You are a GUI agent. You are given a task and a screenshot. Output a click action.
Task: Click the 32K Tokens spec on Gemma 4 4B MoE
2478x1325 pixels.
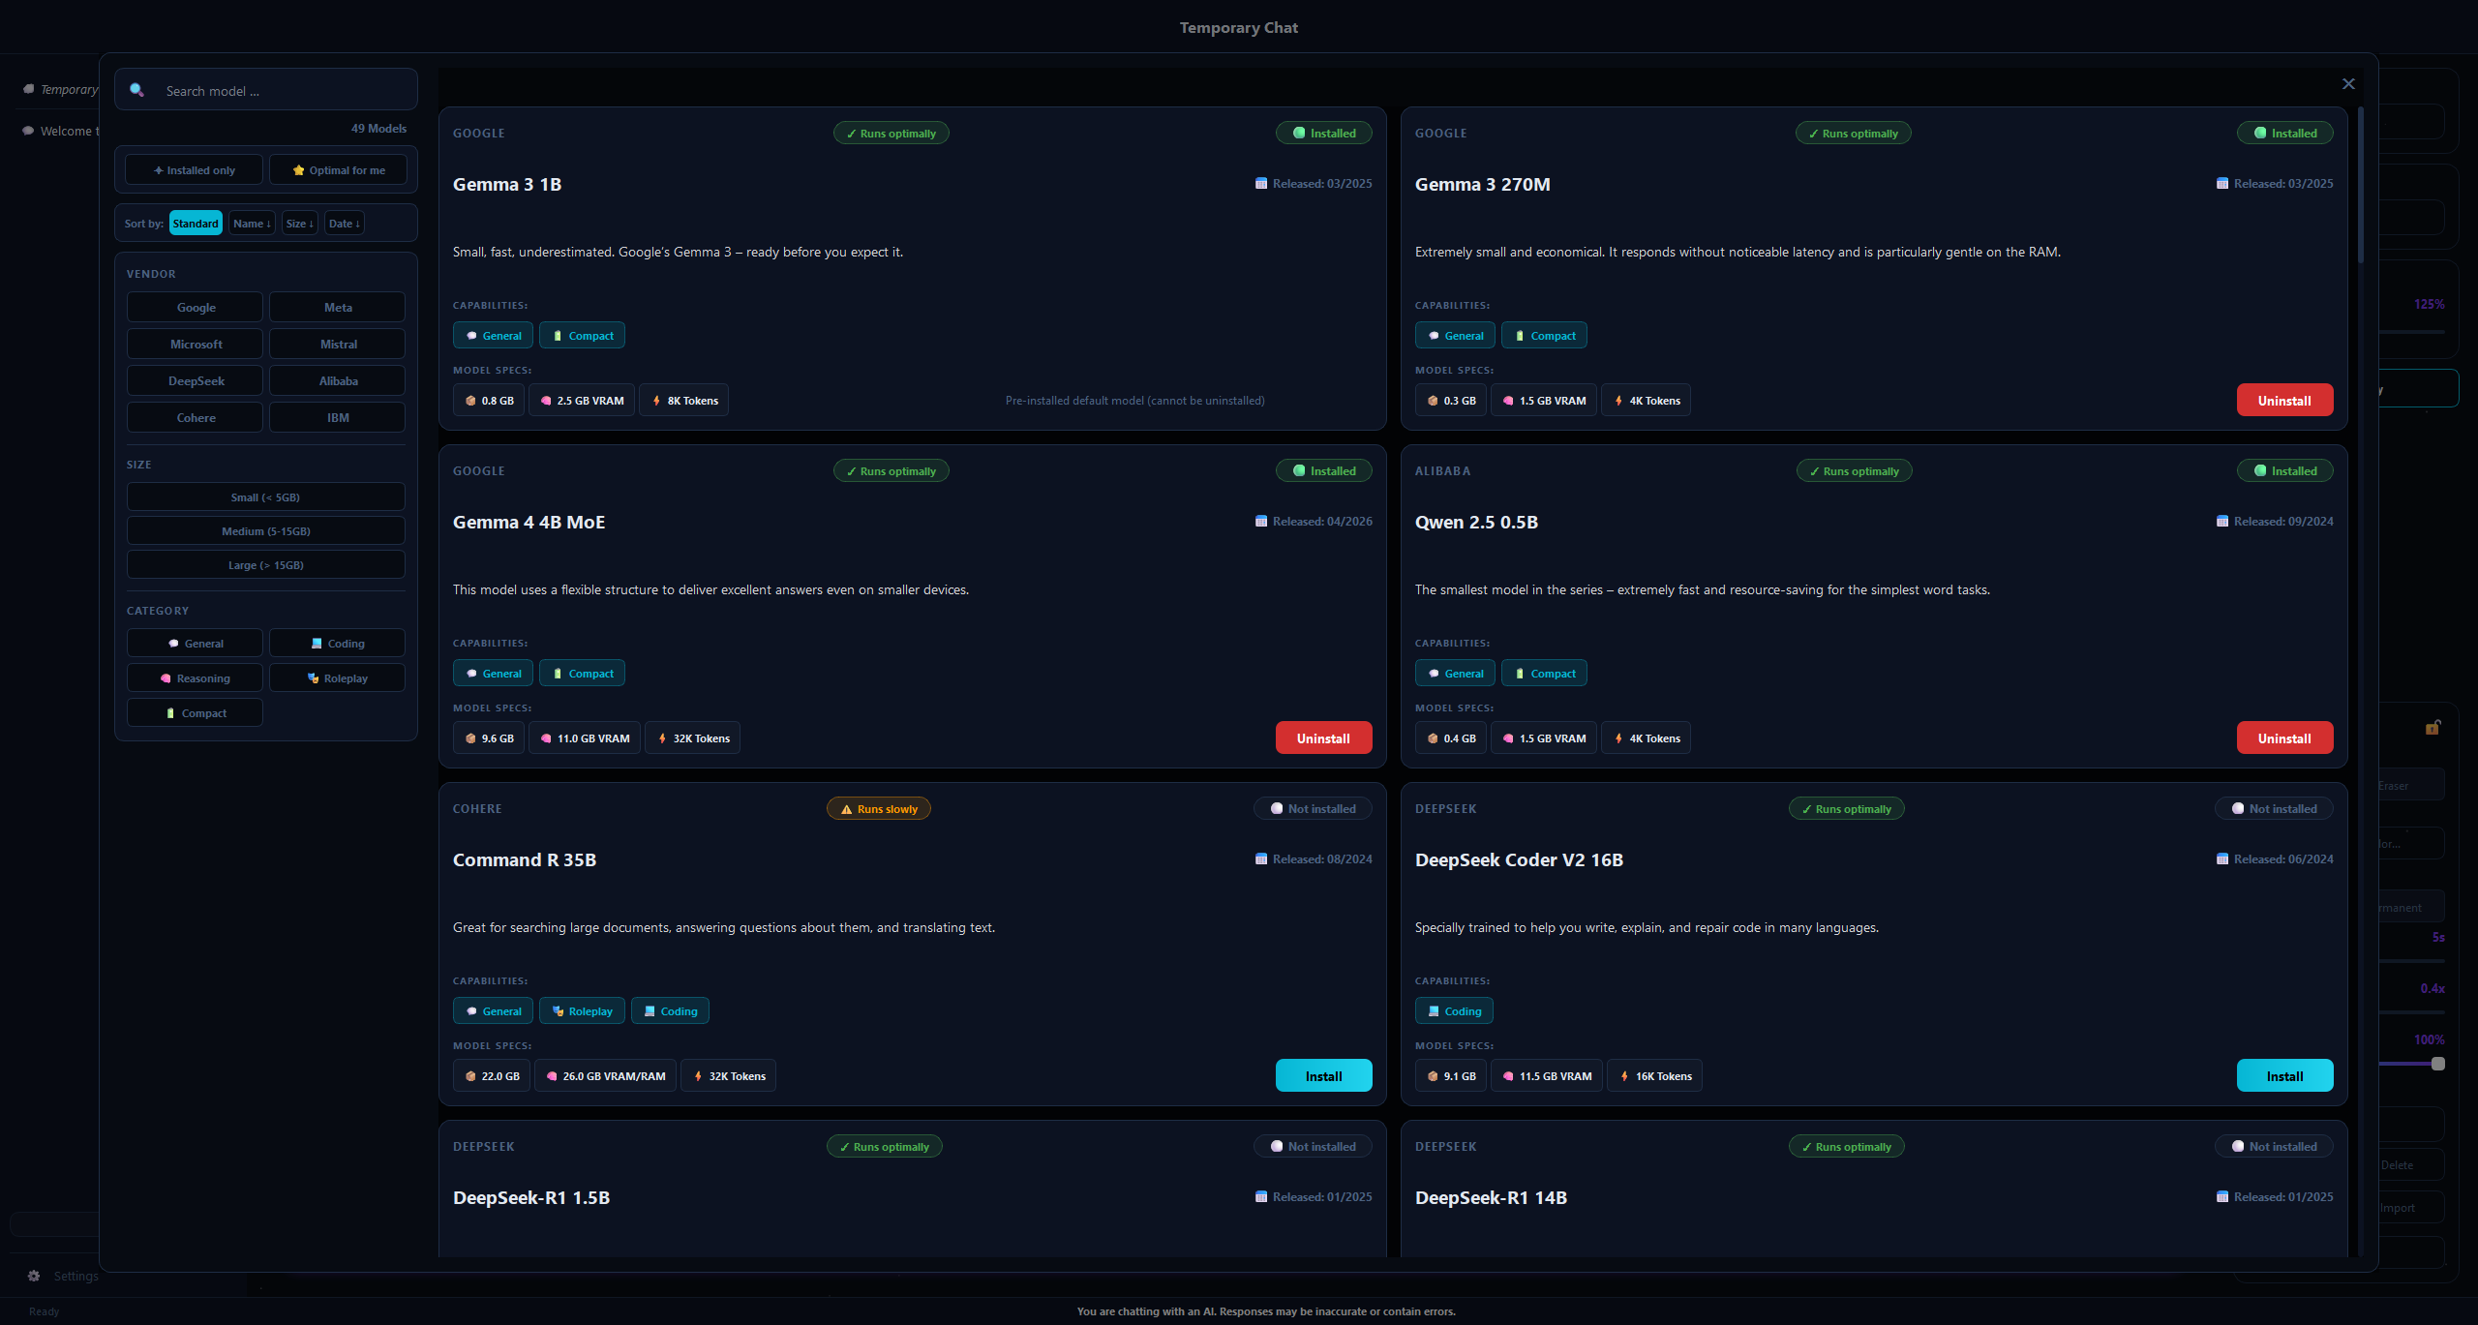click(x=692, y=738)
